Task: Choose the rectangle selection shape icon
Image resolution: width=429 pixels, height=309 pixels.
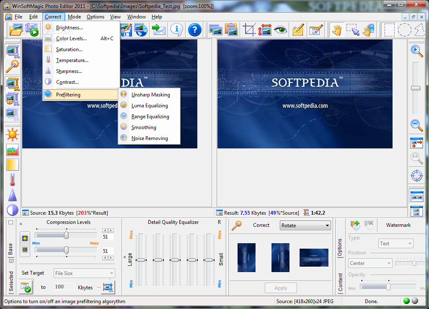Action: (390, 30)
